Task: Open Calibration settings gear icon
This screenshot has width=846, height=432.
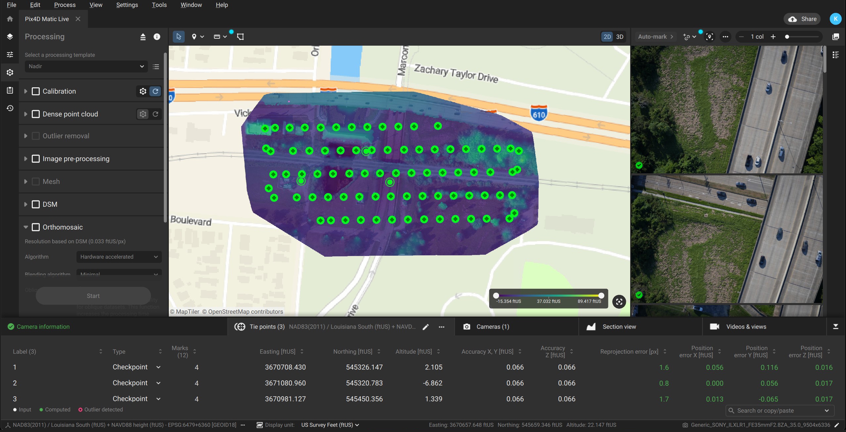Action: (x=143, y=91)
